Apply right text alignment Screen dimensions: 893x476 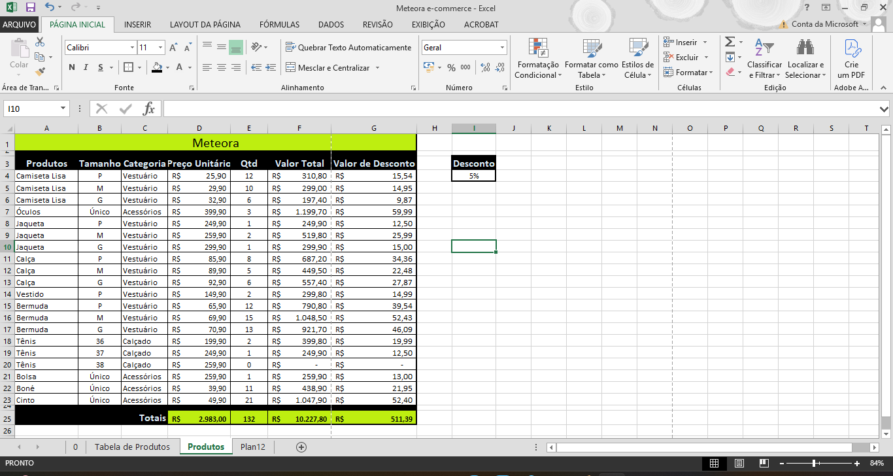[236, 67]
